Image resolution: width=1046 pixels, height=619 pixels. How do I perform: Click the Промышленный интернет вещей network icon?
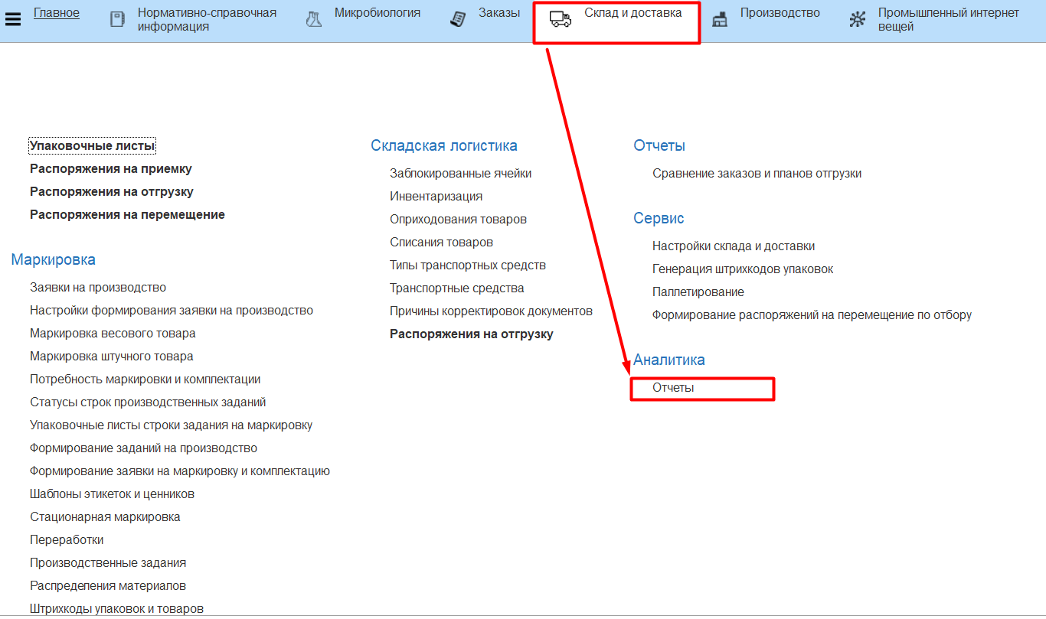coord(857,20)
